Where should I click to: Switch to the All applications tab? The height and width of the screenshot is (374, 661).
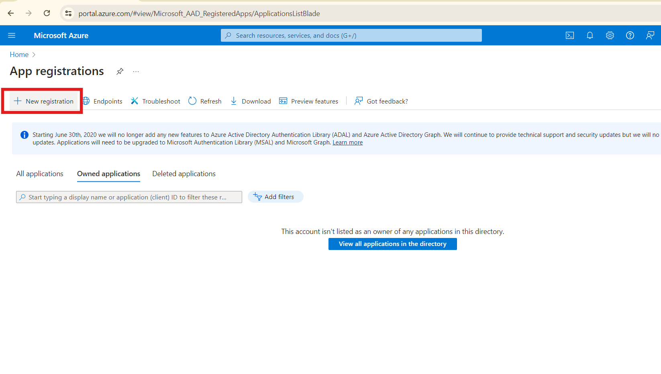click(x=40, y=174)
